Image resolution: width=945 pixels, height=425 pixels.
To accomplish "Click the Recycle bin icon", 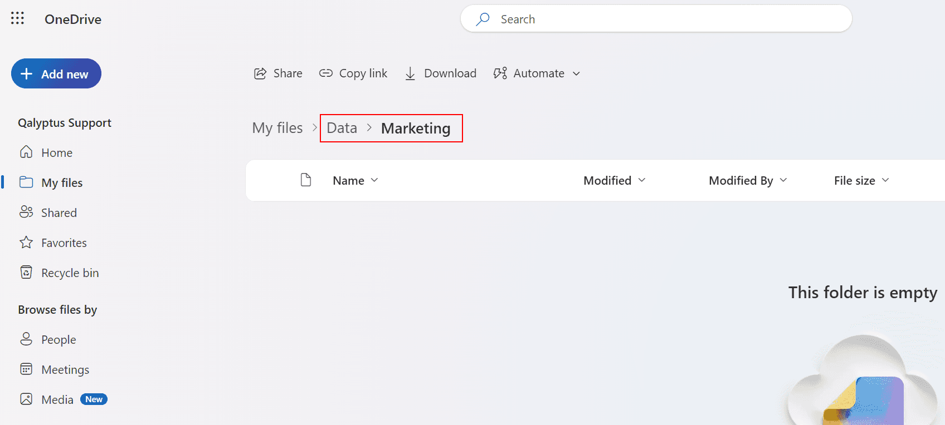I will (26, 272).
